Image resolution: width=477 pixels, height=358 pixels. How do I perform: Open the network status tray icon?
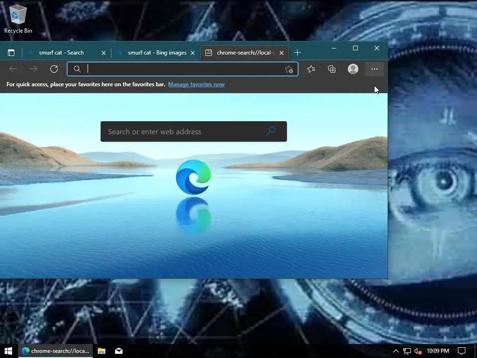[407, 351]
